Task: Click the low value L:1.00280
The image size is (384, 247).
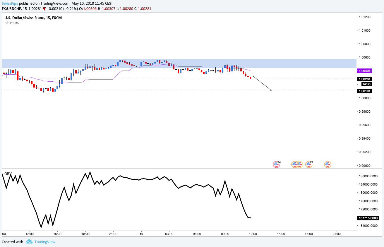Action: coord(125,9)
